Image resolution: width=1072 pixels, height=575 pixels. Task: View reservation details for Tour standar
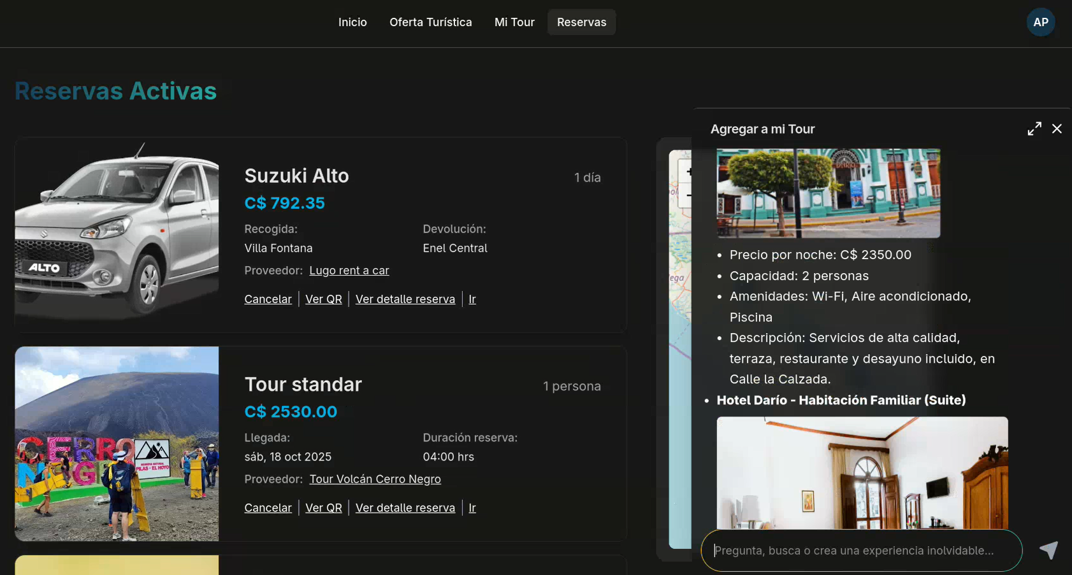click(x=405, y=508)
